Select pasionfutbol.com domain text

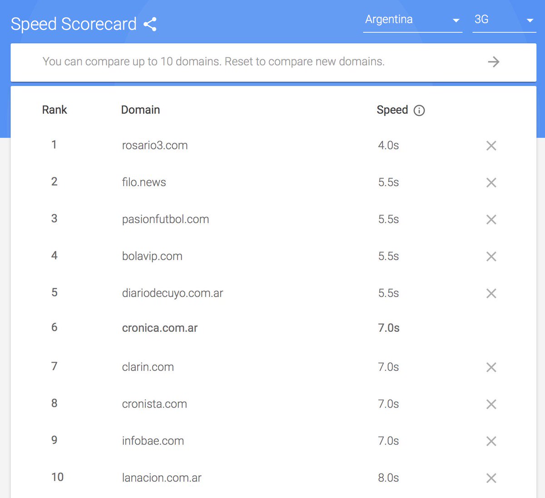(165, 219)
